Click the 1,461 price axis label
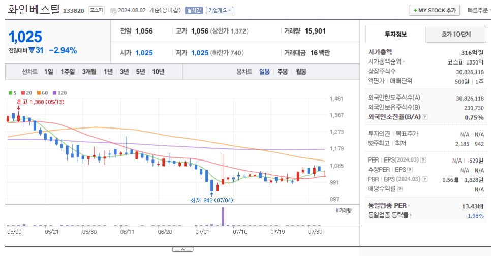This screenshot has width=491, height=256. pyautogui.click(x=336, y=98)
